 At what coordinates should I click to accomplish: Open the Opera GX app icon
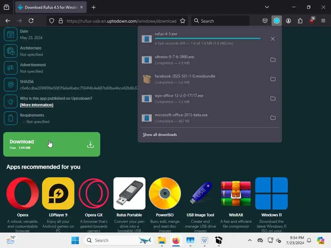pyautogui.click(x=94, y=193)
